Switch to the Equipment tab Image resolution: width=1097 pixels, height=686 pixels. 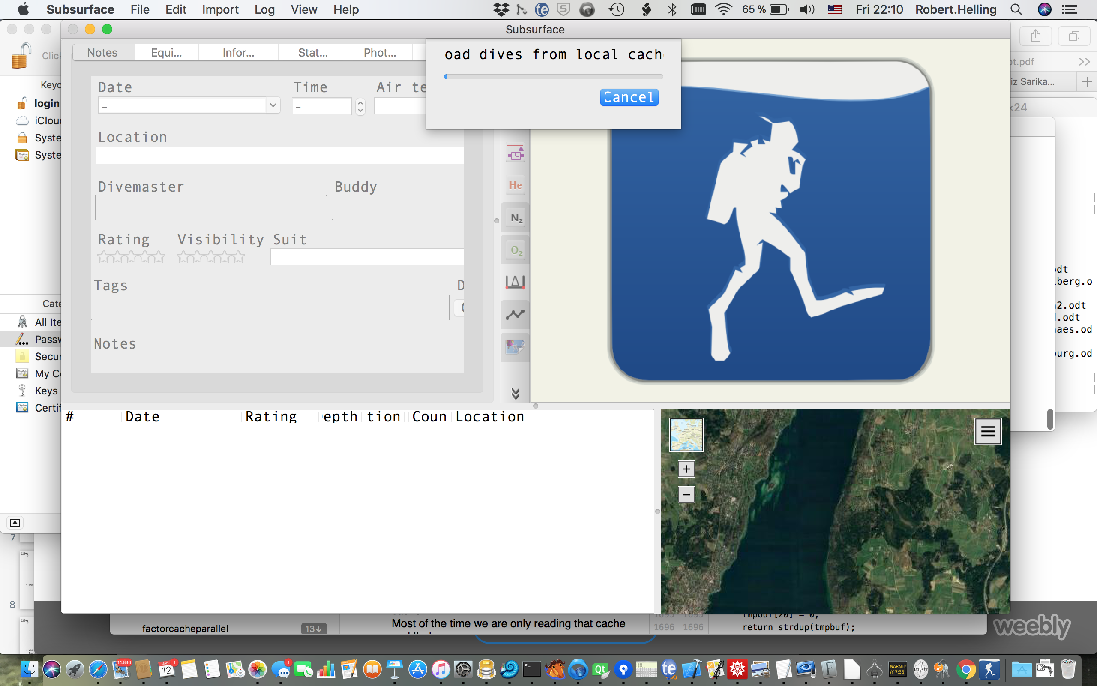(x=166, y=52)
